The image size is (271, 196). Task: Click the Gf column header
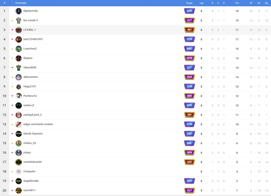tap(251, 3)
